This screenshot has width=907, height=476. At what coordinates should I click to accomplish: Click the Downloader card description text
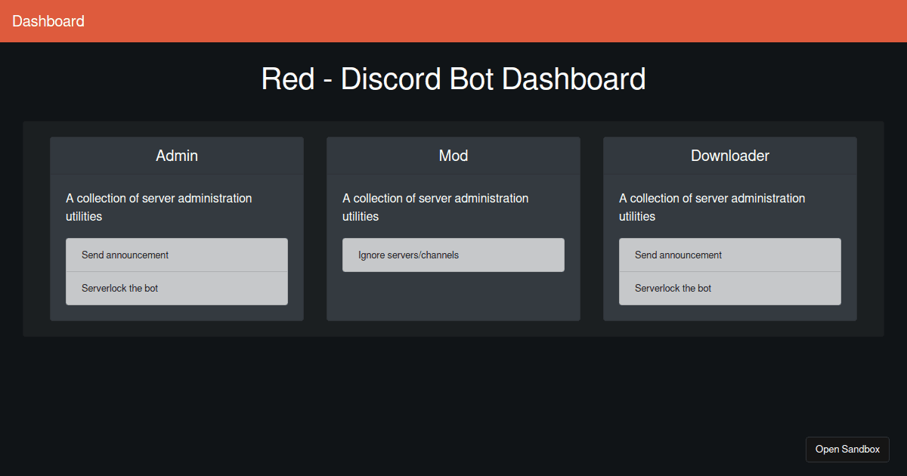click(x=711, y=207)
